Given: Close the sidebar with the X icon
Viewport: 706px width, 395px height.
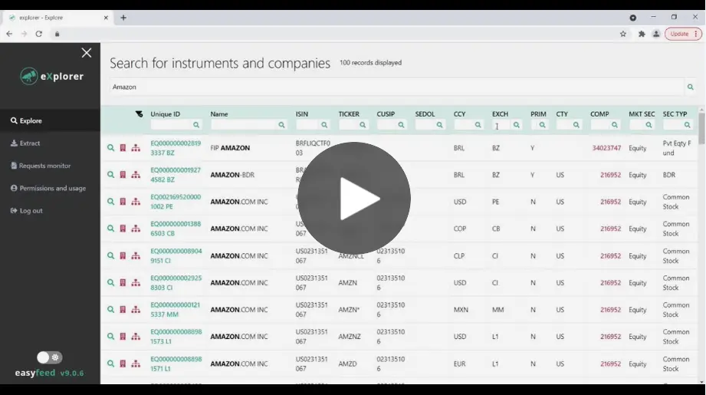Looking at the screenshot, I should point(87,53).
